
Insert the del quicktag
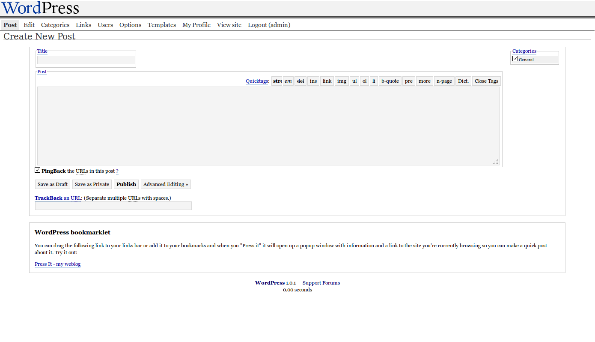click(x=300, y=81)
